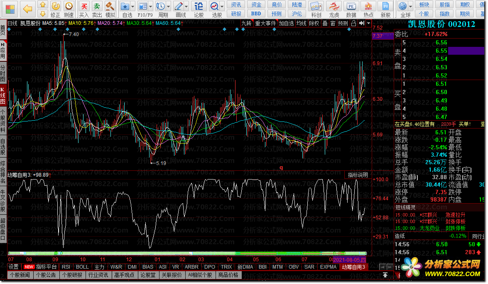Open the 个股新闻 news tab
This screenshot has height=284, width=488.
[20, 275]
